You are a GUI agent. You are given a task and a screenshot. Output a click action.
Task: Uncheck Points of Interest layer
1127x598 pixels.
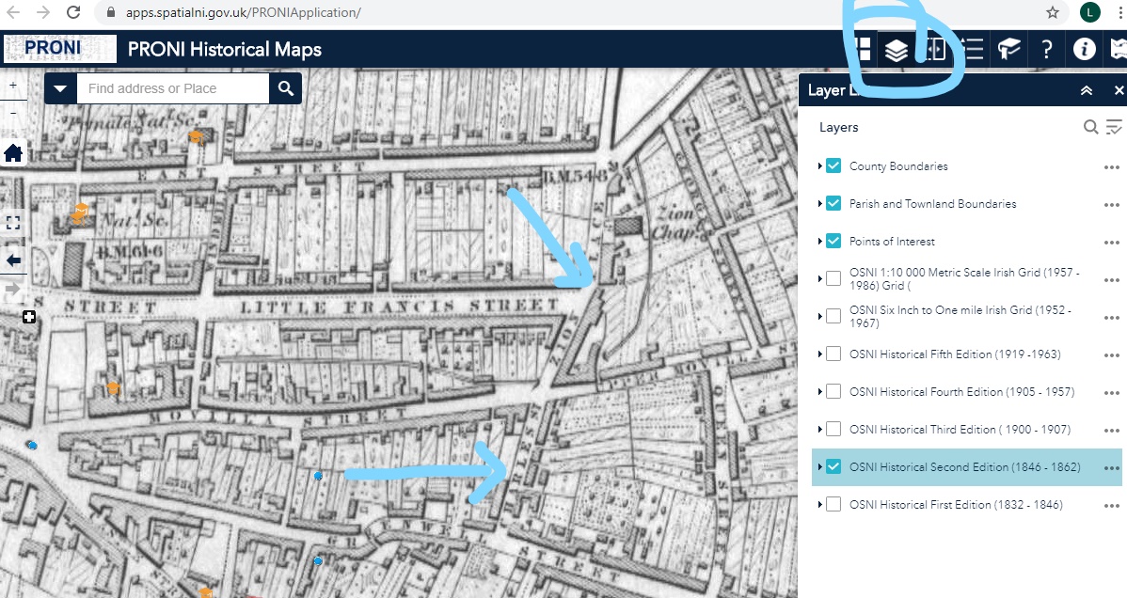coord(833,241)
